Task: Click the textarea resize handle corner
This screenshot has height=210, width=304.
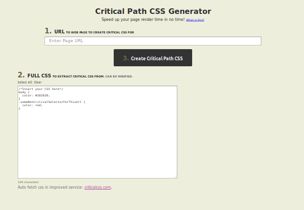Action: (x=175, y=176)
